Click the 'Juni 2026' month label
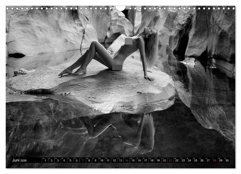The height and width of the screenshot is (174, 241). coord(19,160)
